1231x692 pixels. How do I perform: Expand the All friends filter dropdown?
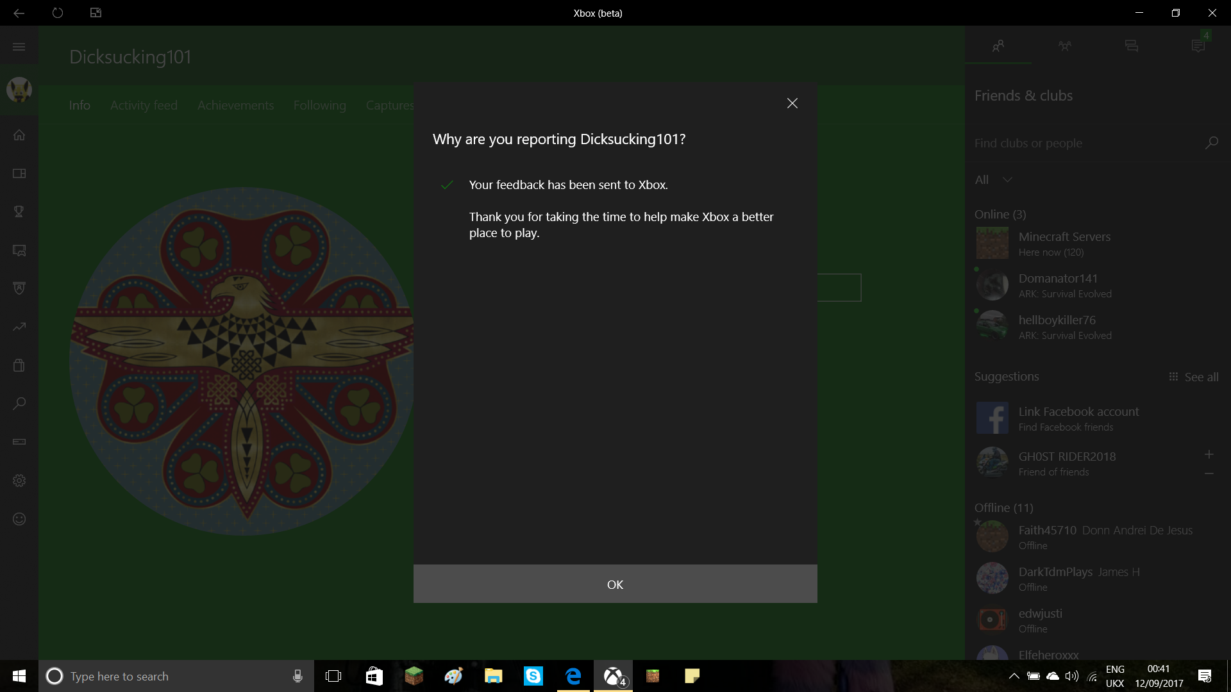tap(993, 180)
